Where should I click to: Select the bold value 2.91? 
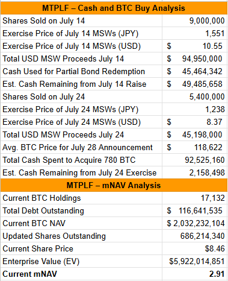[x=217, y=274]
